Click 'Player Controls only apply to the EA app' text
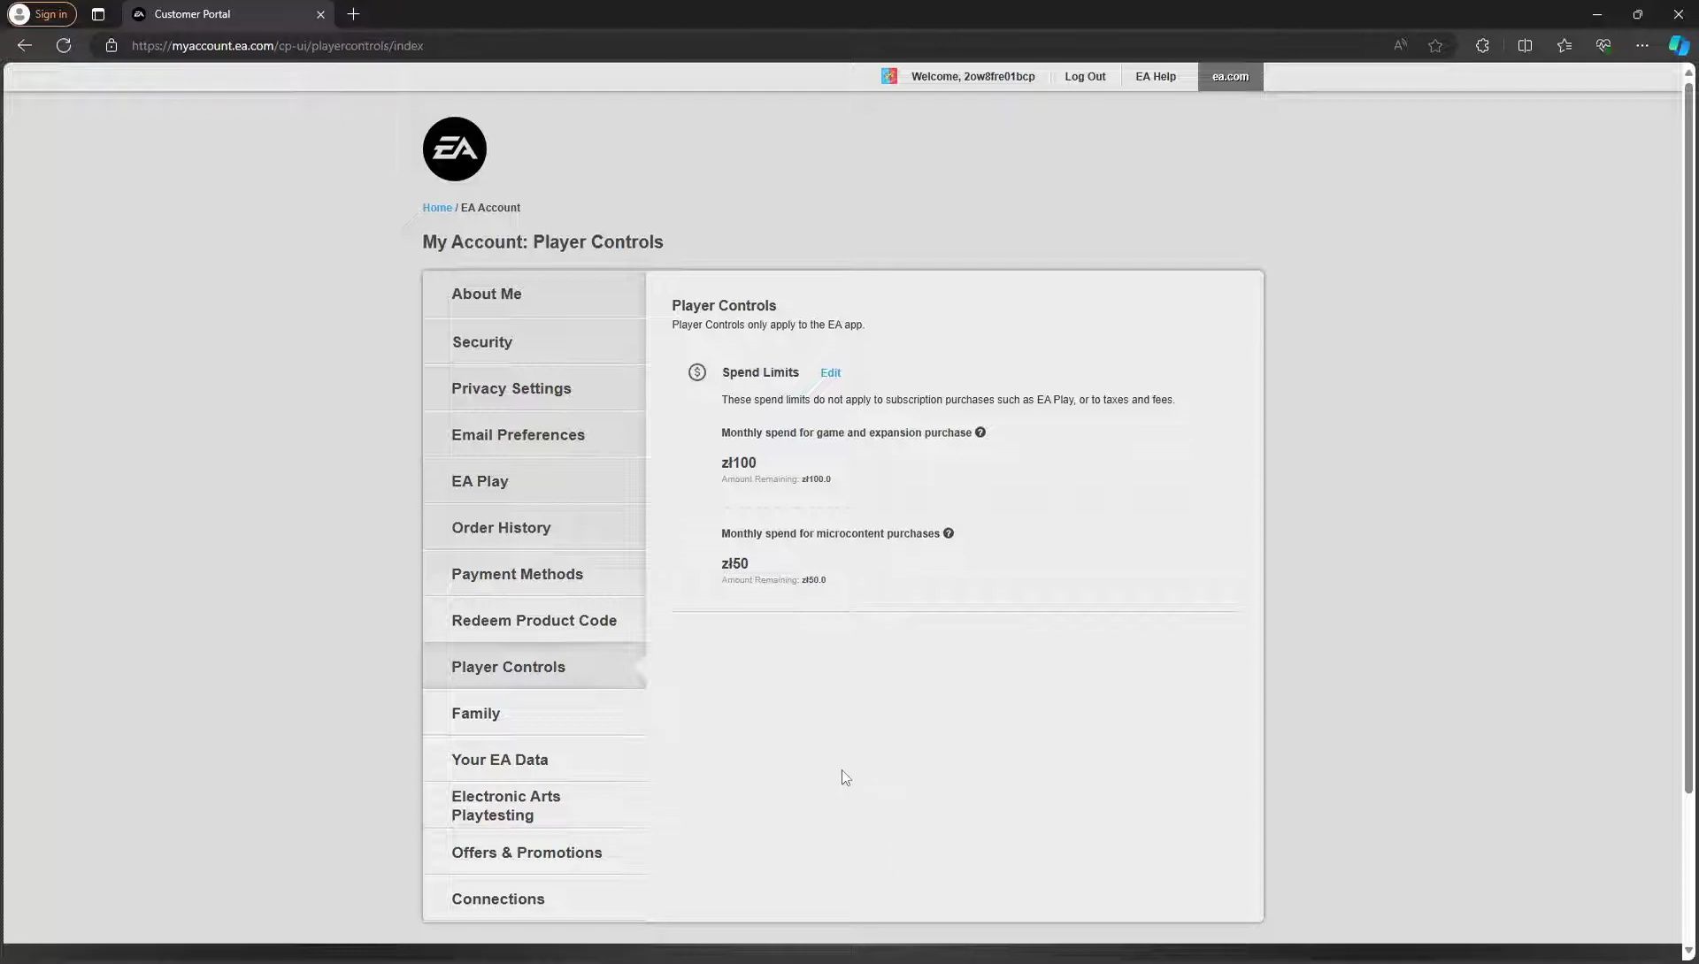The image size is (1699, 964). (x=768, y=325)
